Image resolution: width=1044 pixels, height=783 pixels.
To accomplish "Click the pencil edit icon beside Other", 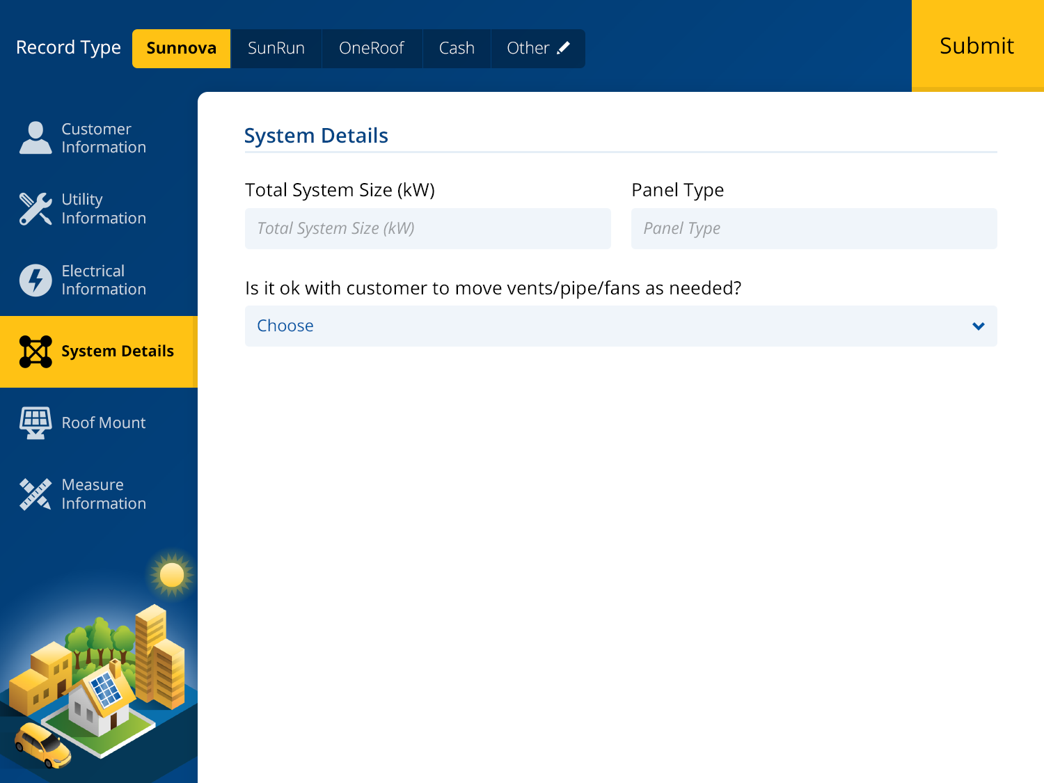I will point(564,48).
